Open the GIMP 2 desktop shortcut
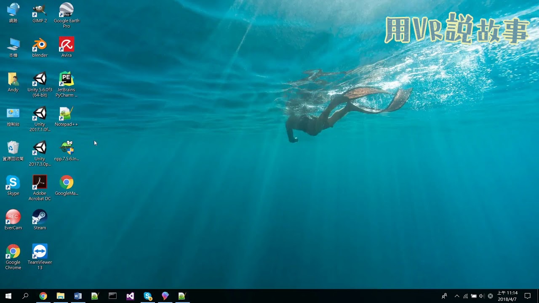This screenshot has height=303, width=539. (x=40, y=10)
